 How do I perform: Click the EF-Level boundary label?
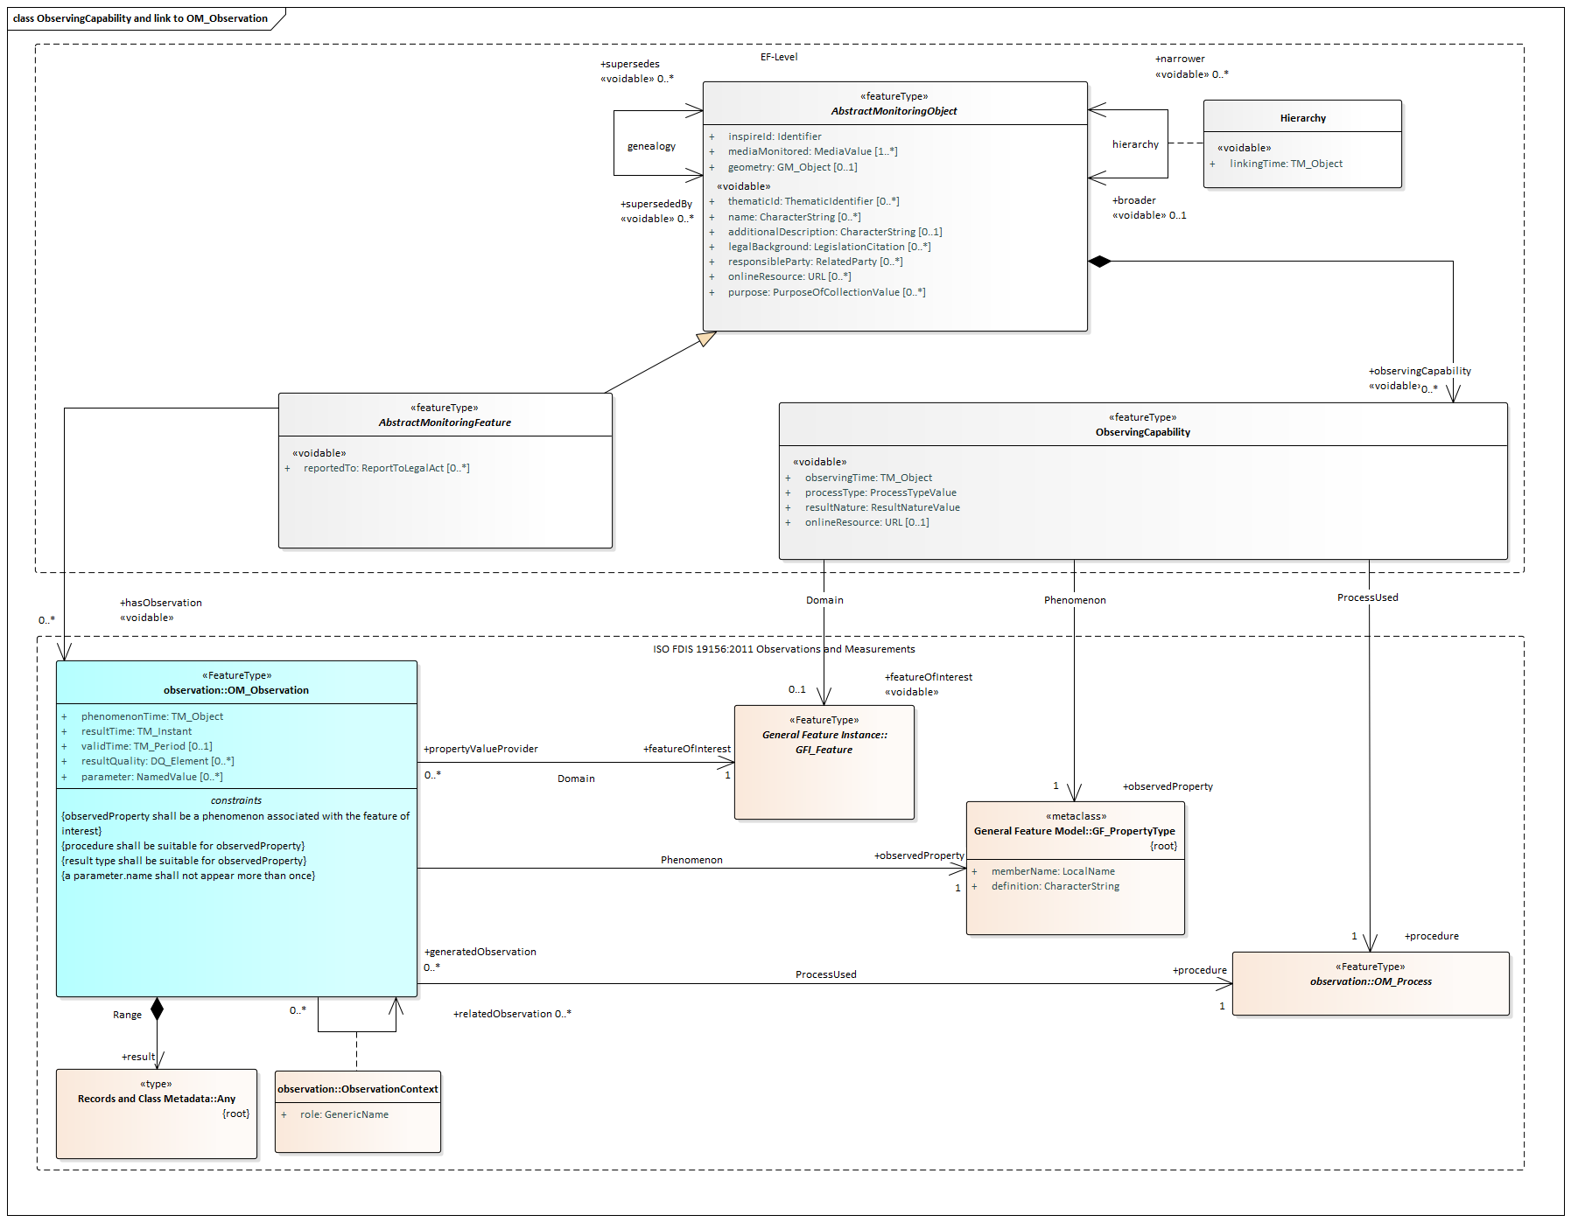[x=779, y=57]
